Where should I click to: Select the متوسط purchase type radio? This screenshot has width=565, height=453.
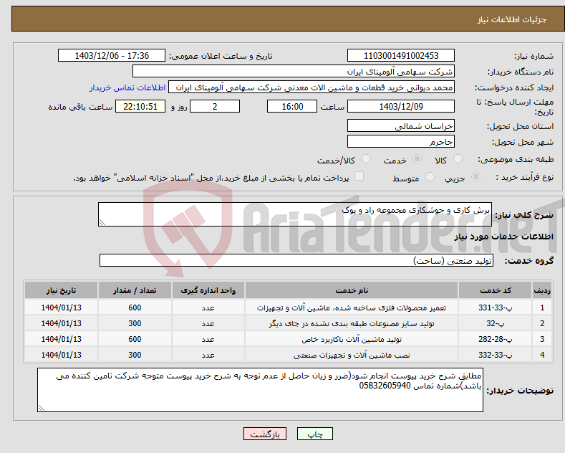coord(430,177)
